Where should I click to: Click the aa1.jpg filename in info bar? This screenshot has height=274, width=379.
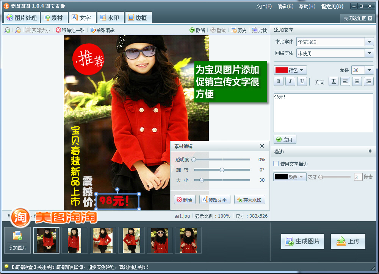click(182, 216)
